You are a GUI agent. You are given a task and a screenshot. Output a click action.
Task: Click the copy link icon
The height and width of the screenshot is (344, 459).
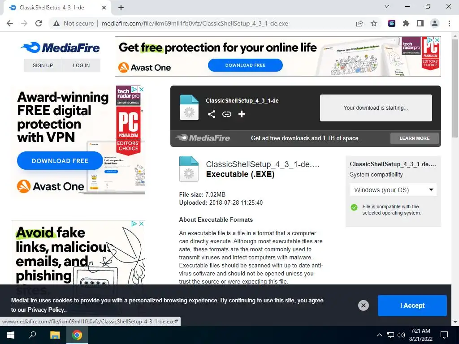[x=227, y=114]
